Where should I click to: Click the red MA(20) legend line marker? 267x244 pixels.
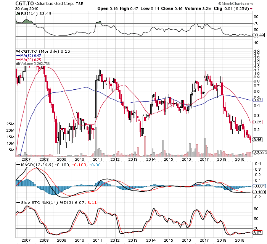(18, 60)
